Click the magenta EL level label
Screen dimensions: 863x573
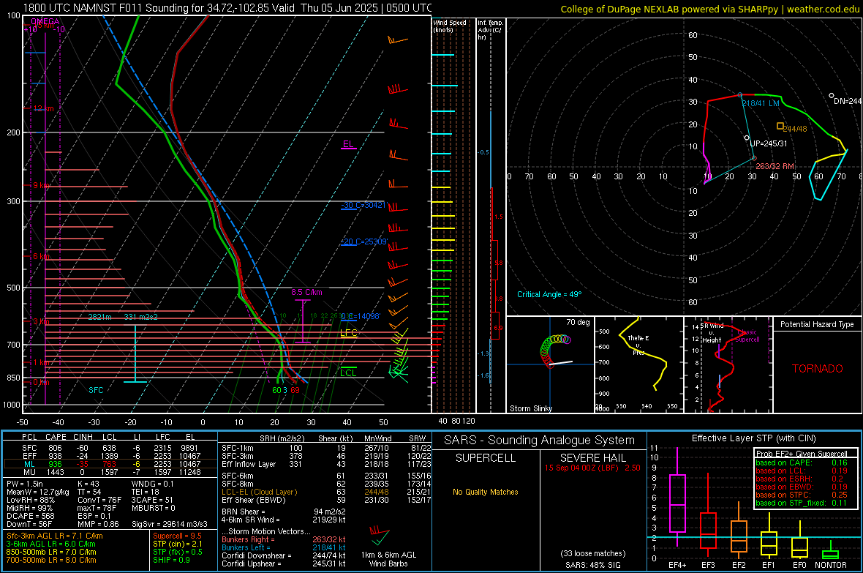click(x=348, y=144)
